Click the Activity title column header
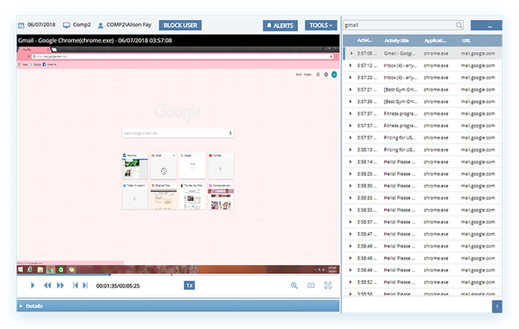The image size is (519, 329). pos(397,41)
